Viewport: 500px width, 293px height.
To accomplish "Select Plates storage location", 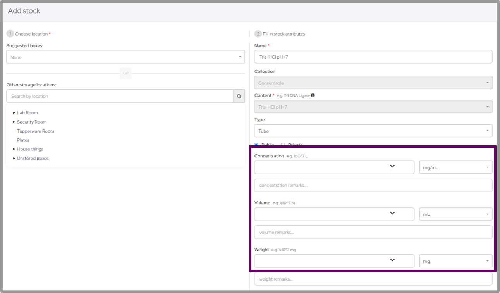I will pyautogui.click(x=23, y=140).
